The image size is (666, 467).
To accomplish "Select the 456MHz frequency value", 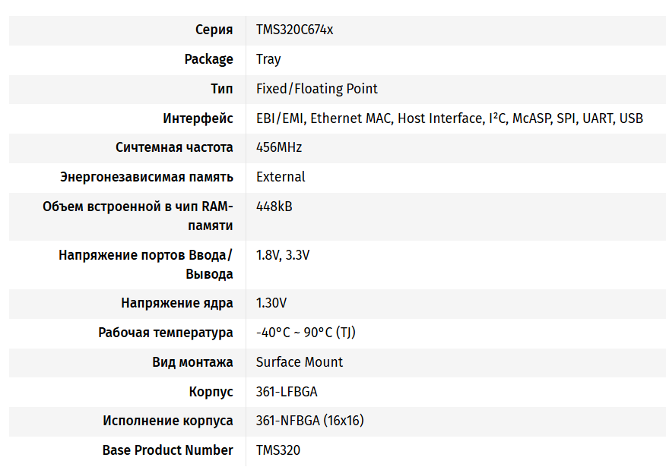I will (279, 147).
